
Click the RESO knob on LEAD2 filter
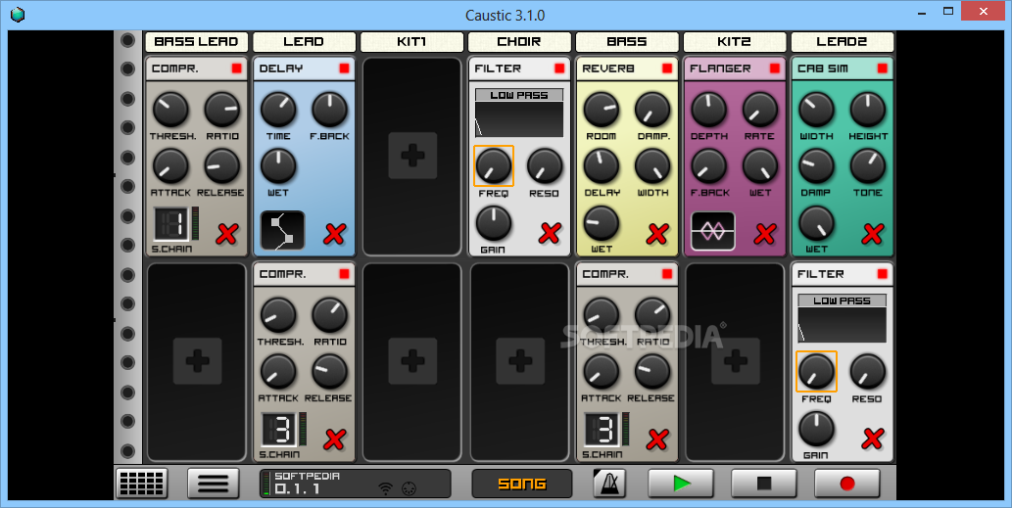click(x=868, y=372)
